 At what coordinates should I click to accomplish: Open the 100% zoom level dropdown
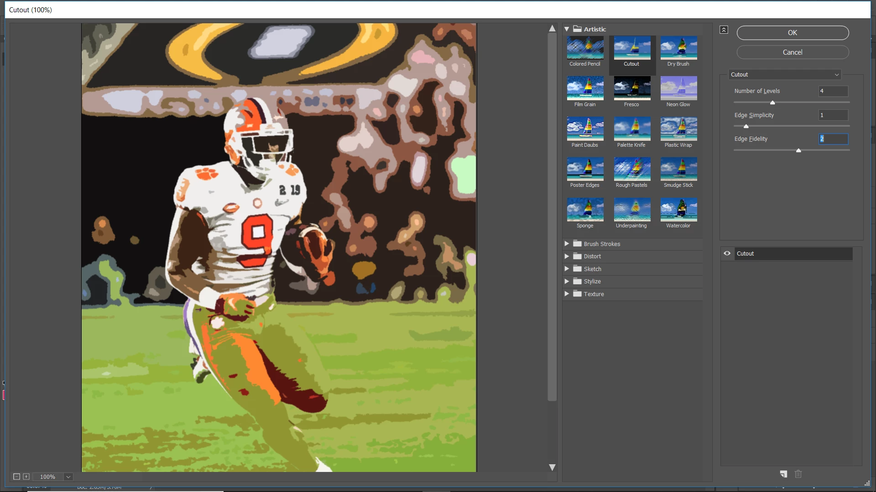tap(68, 477)
